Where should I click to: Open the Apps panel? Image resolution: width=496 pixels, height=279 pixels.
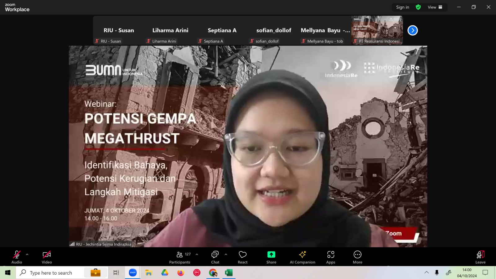click(x=331, y=257)
